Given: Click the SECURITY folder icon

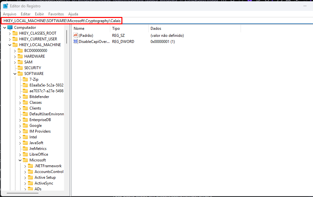Looking at the screenshot, I should (x=21, y=68).
